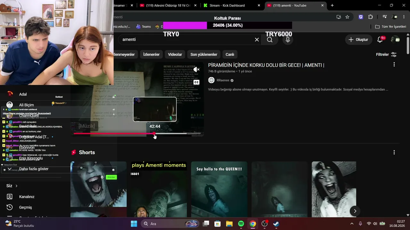Screen dimensions: 410x230
Task: Open the RRaenee channel link
Action: pyautogui.click(x=223, y=80)
